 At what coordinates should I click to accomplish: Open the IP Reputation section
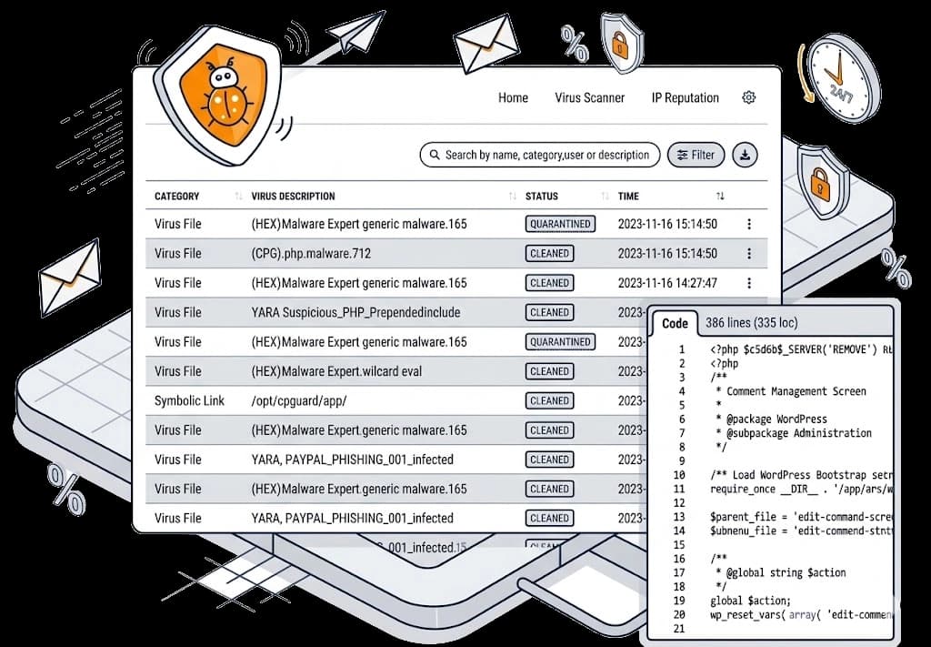pyautogui.click(x=686, y=98)
